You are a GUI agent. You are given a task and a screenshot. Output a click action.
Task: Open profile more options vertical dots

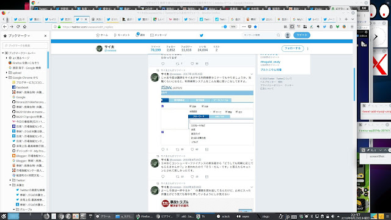coord(308,49)
